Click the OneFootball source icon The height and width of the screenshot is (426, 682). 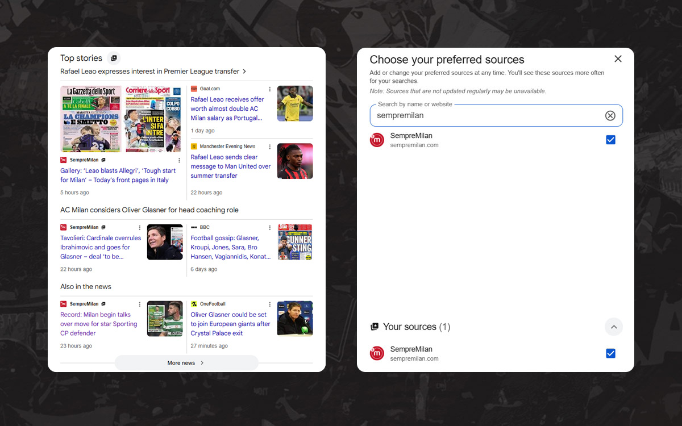coord(194,304)
